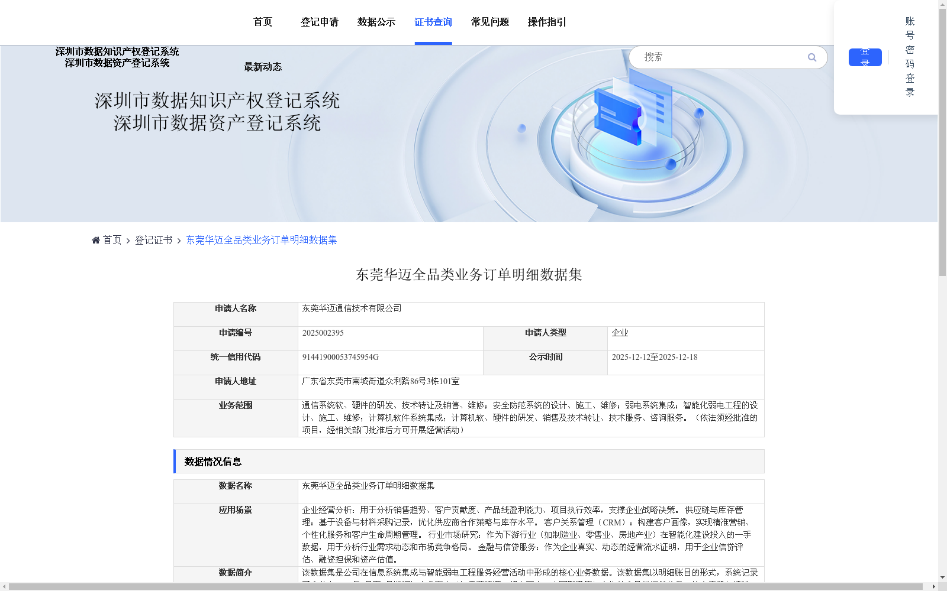
Task: Click the scrollbar down arrow
Action: click(x=942, y=577)
